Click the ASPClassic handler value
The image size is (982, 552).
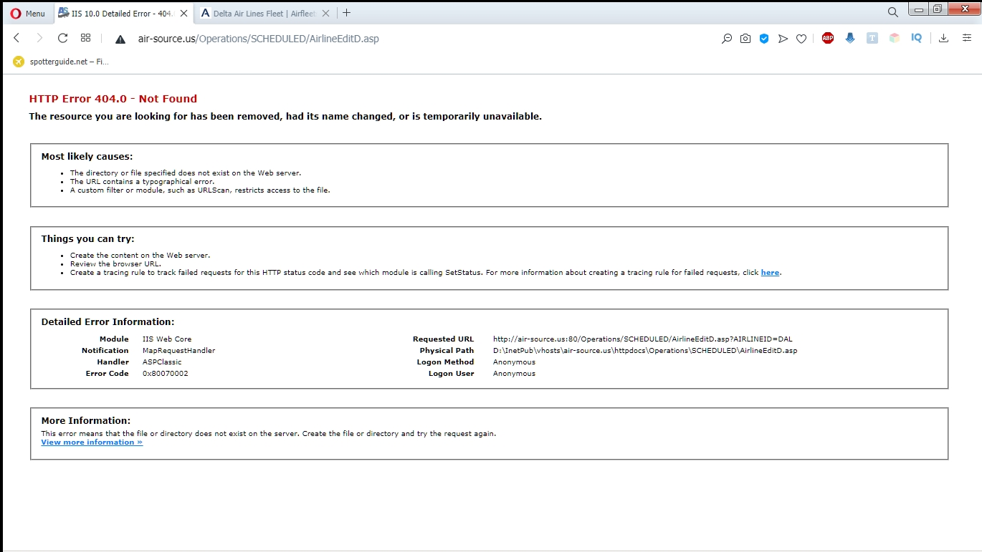click(x=161, y=362)
